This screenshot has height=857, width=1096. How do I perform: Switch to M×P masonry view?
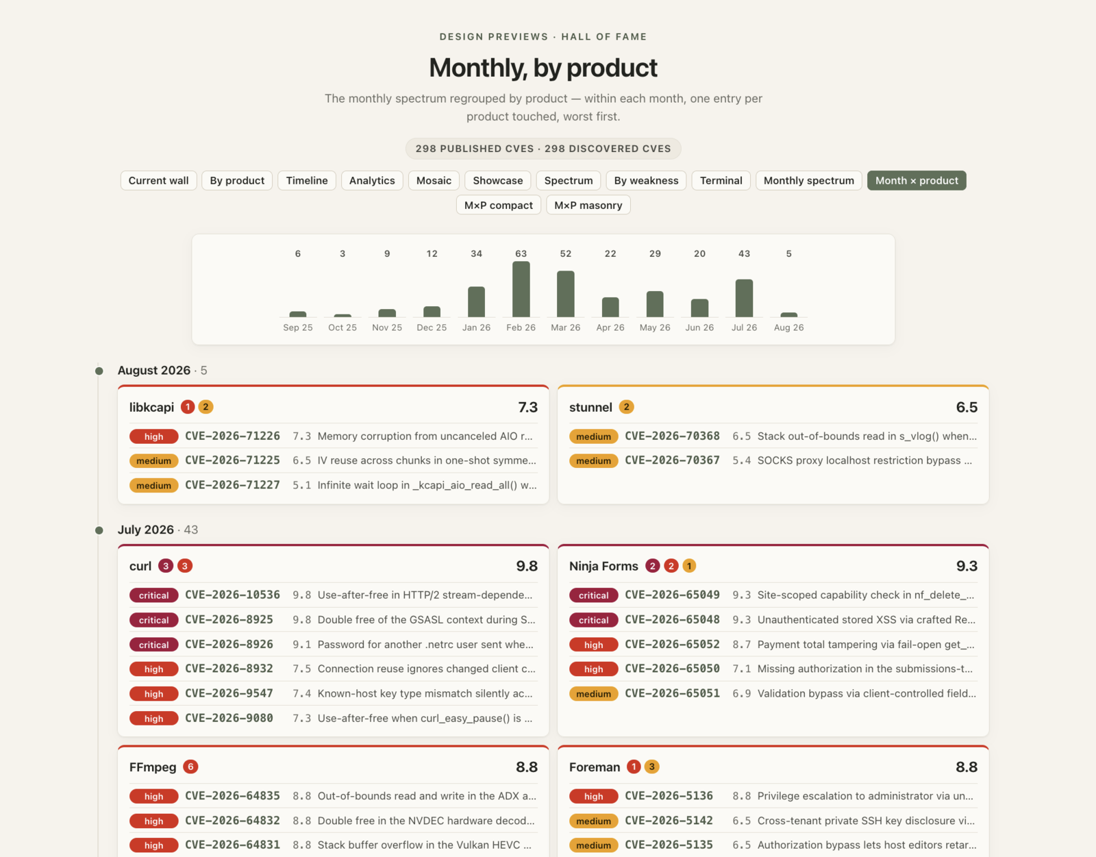coord(588,205)
